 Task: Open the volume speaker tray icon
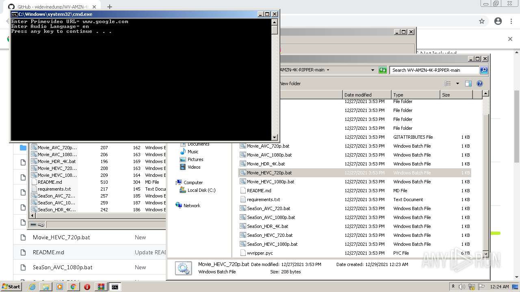pos(462,287)
